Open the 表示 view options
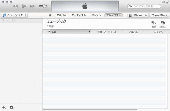Image resolution: width=170 pixels, height=111 pixels. click(154, 24)
